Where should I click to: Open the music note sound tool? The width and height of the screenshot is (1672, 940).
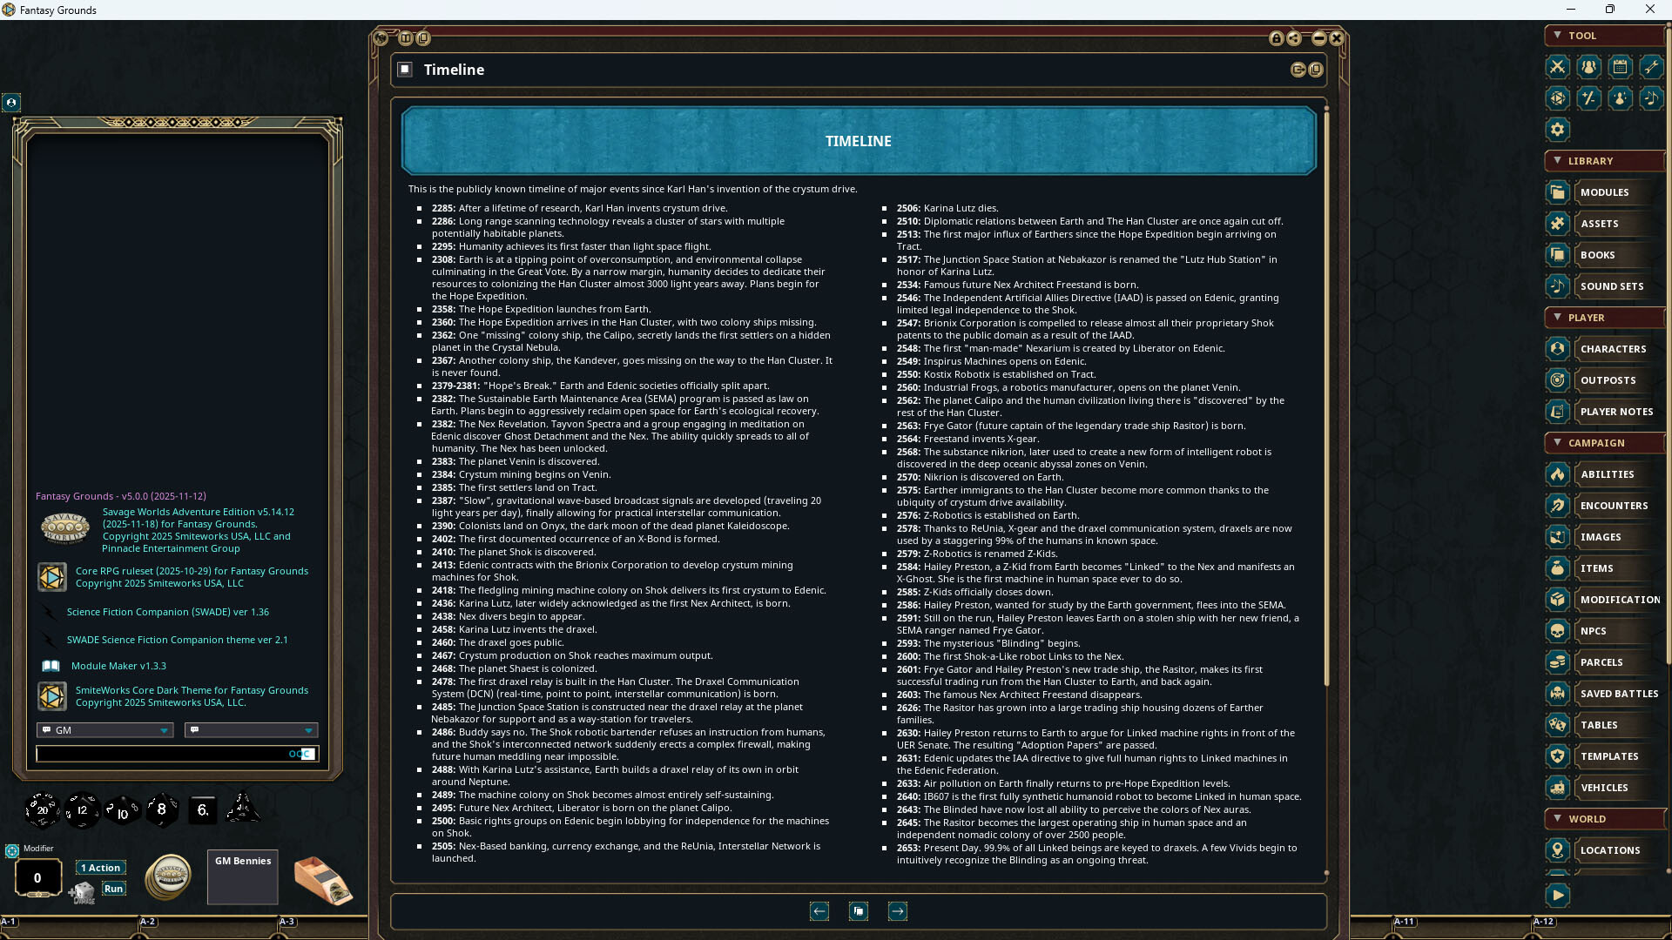[1652, 98]
